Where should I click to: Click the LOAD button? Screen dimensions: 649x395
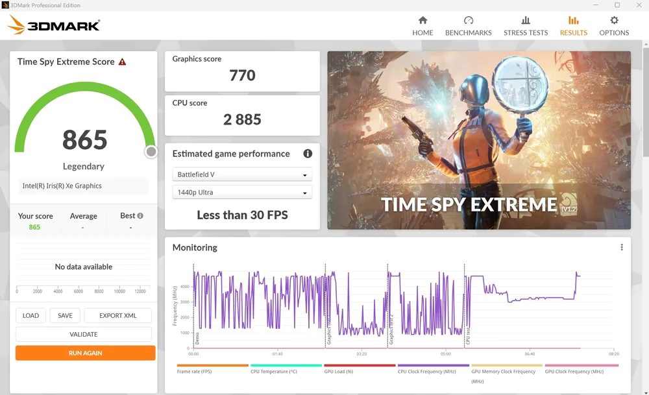tap(31, 316)
